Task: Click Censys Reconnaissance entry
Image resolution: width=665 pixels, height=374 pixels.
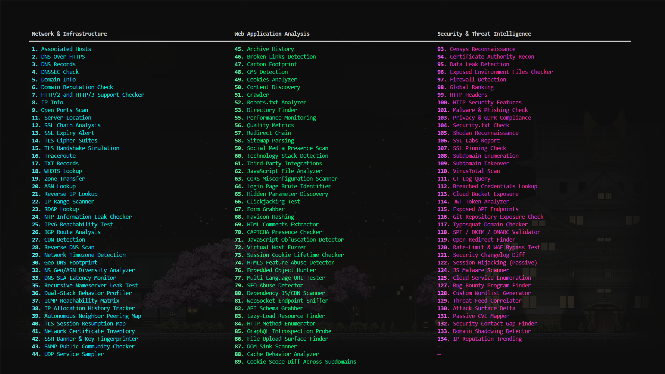Action: coord(482,49)
